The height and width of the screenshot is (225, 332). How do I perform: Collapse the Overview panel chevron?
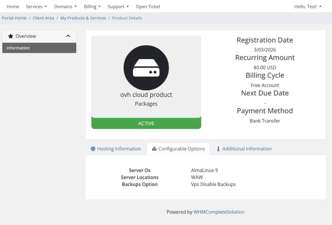68,36
